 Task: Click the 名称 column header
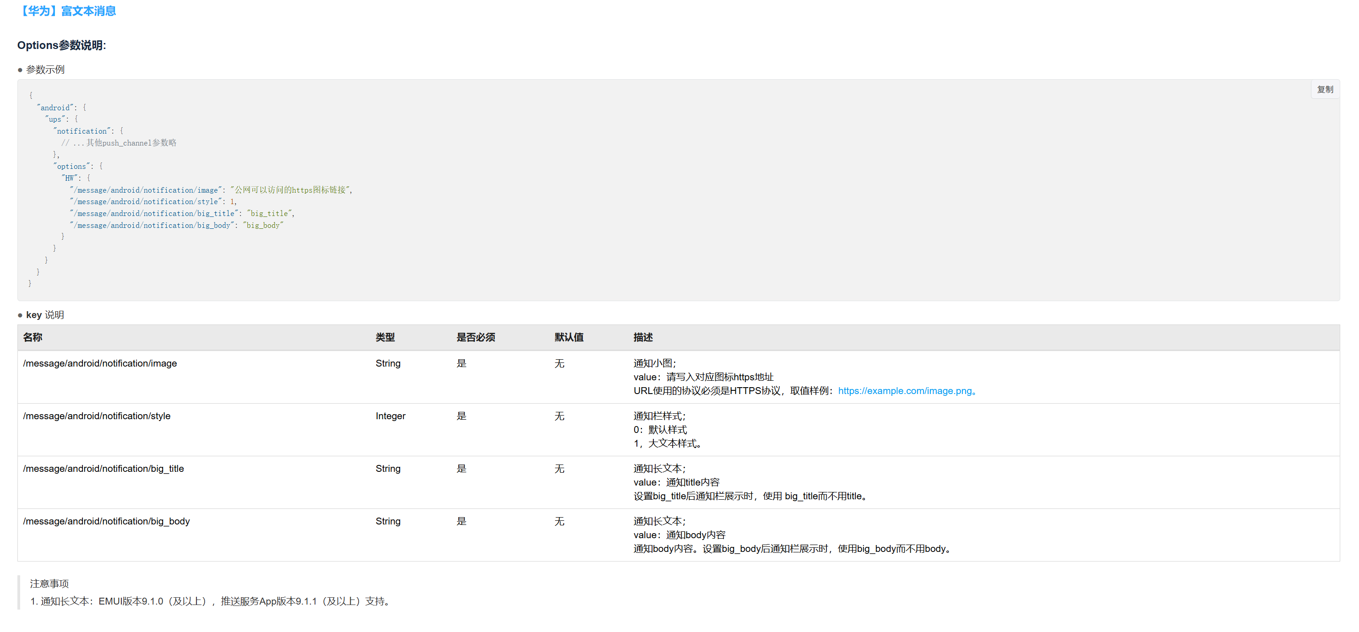33,337
